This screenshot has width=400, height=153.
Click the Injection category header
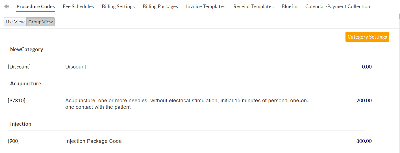21,124
